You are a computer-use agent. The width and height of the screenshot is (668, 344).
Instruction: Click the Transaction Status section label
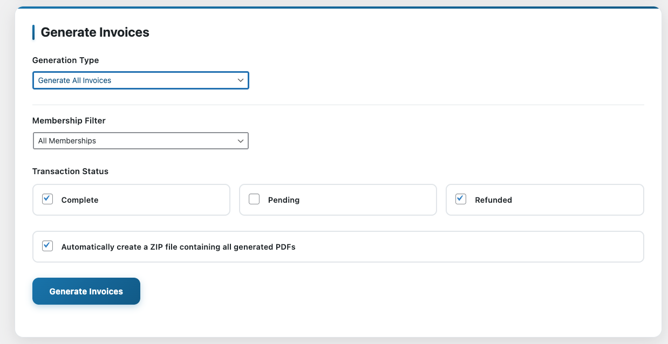point(70,171)
